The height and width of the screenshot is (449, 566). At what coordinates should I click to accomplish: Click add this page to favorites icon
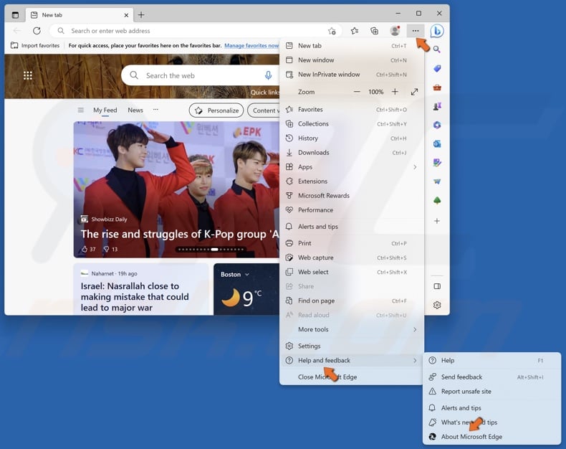(332, 31)
